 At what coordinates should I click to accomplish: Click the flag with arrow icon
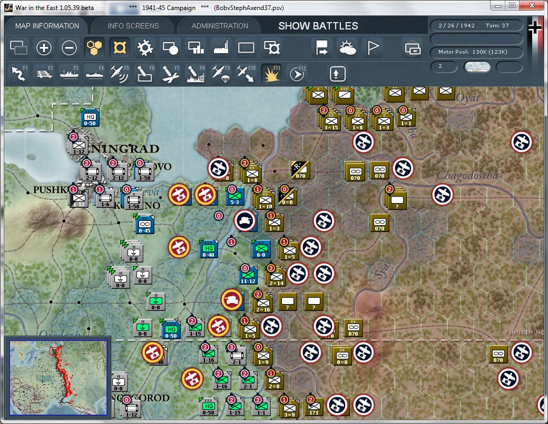321,48
